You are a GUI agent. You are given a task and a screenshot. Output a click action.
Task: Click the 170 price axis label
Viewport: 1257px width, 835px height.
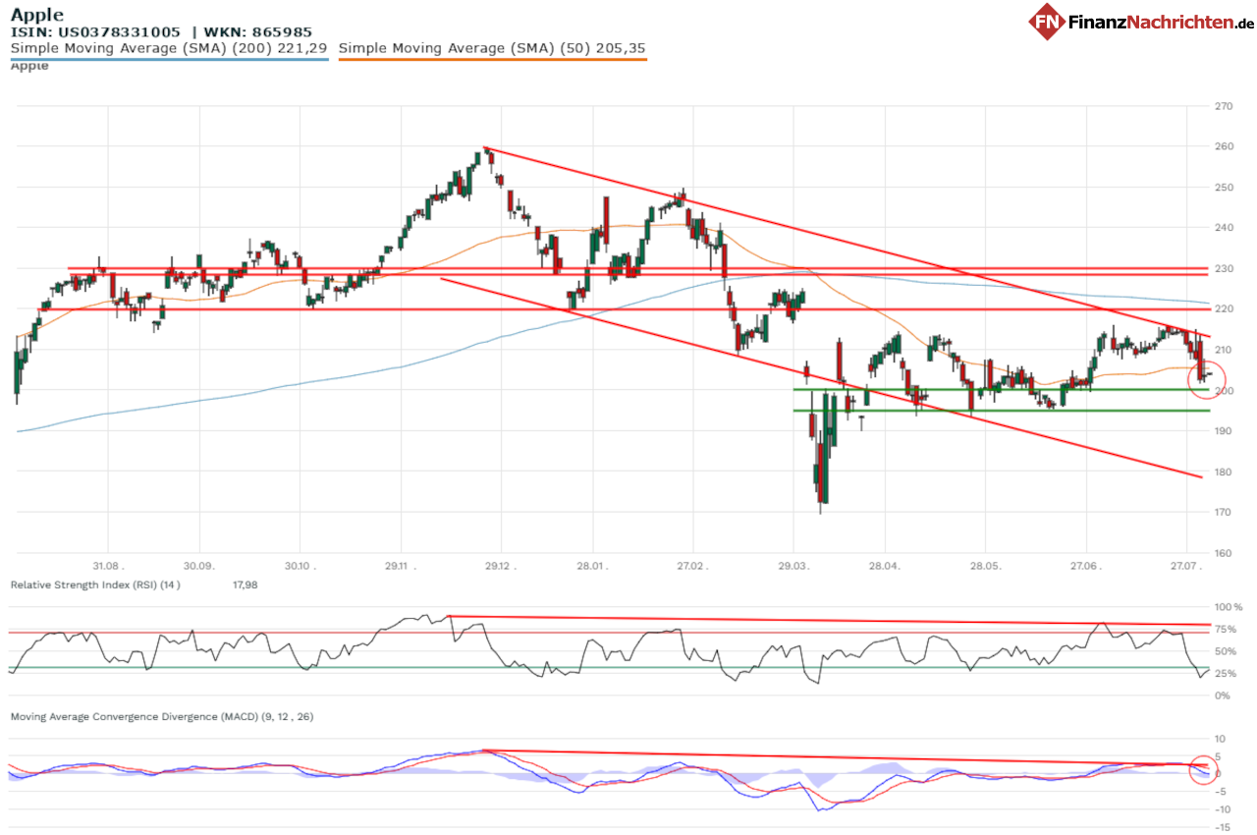pos(1224,513)
